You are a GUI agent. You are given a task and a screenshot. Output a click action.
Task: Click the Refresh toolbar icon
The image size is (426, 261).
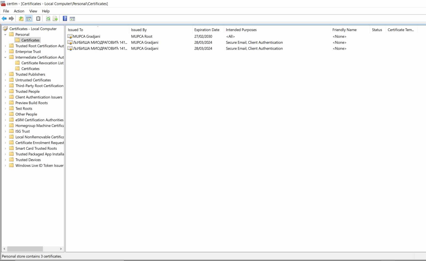48,19
